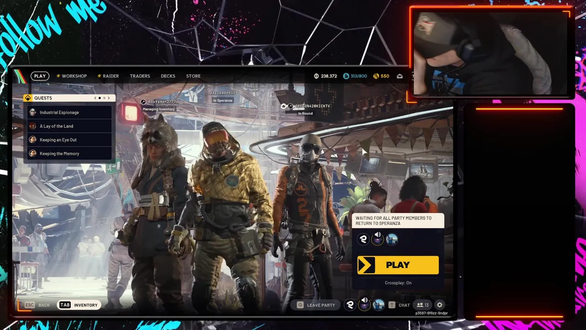The height and width of the screenshot is (330, 586).
Task: Open the A Lay of the Land quest
Action: [x=69, y=126]
